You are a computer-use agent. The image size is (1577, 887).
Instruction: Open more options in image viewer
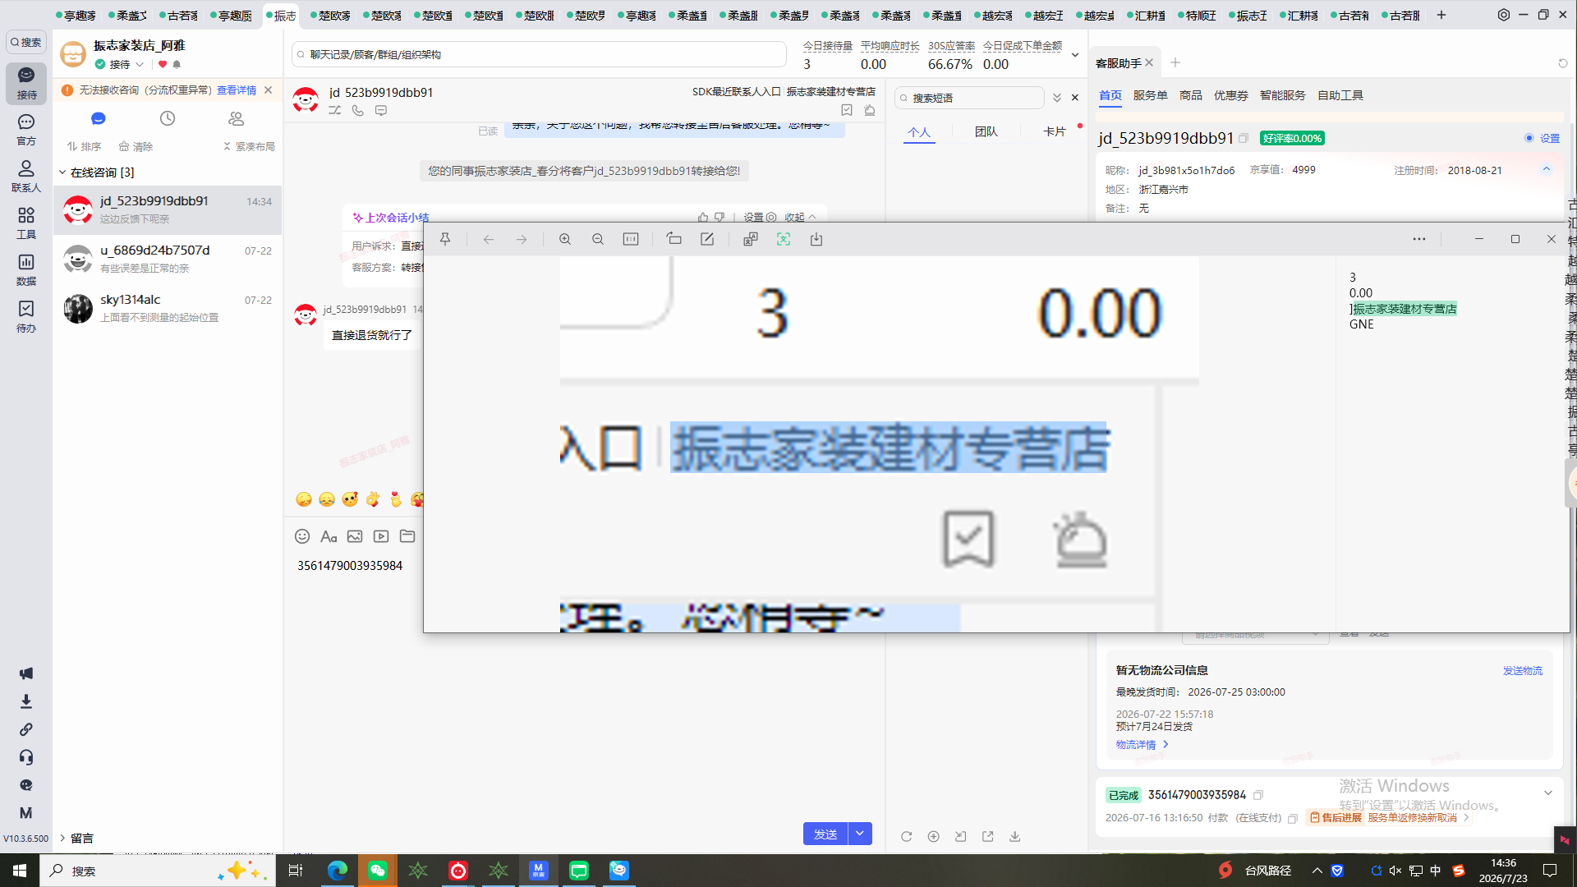click(1419, 239)
